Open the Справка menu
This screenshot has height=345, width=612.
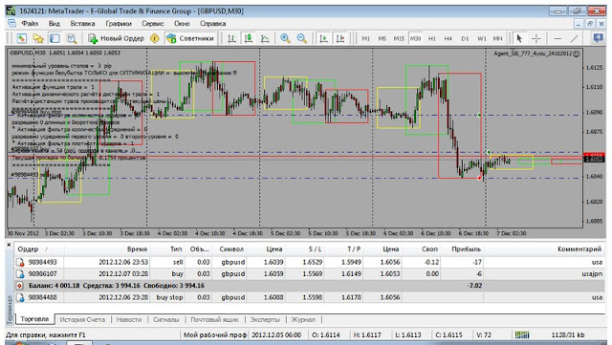click(x=212, y=24)
